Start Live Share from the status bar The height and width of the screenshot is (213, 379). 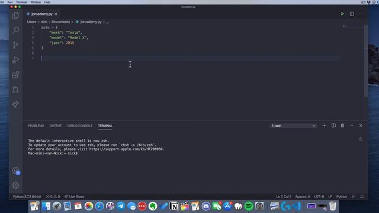[75, 196]
